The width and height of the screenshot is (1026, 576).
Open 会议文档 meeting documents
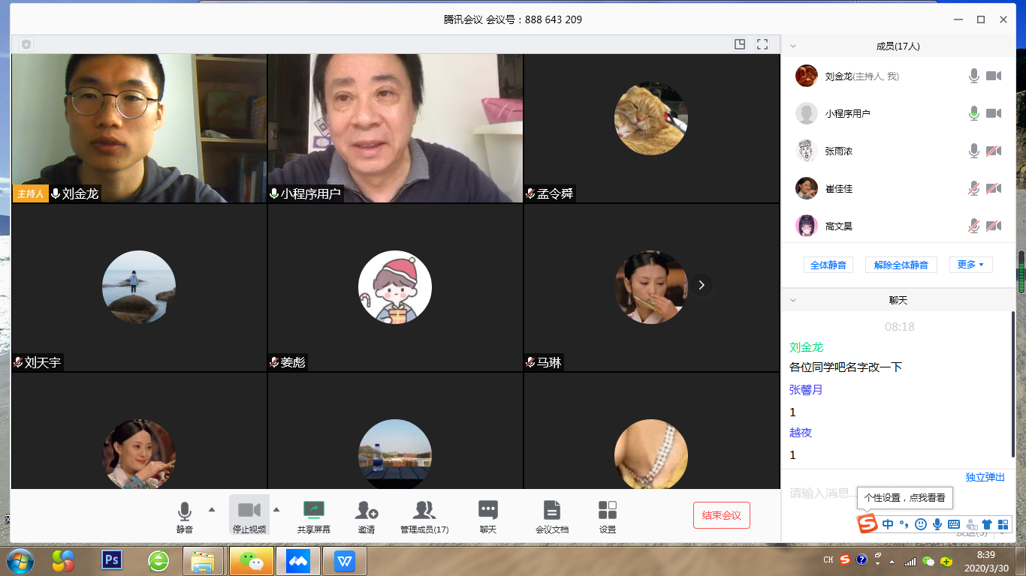click(x=552, y=511)
